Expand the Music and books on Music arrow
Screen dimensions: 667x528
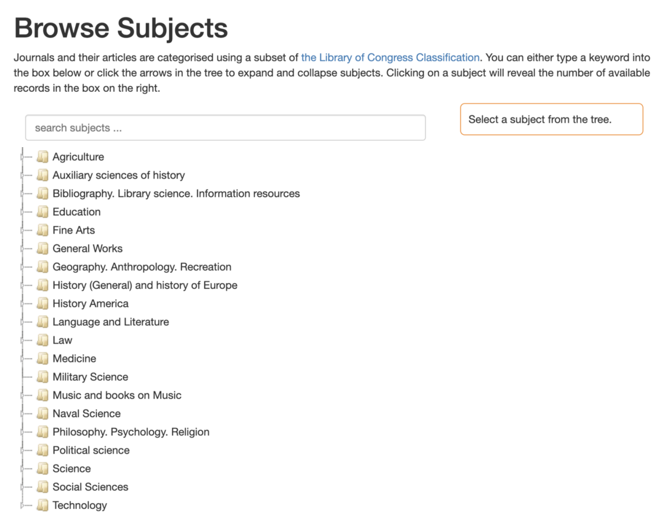tap(22, 395)
